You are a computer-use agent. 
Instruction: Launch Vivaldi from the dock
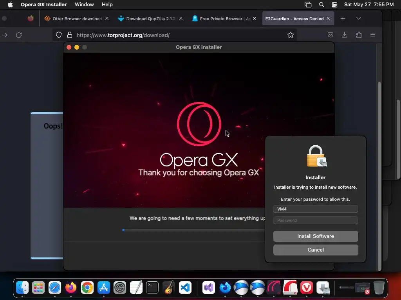pyautogui.click(x=306, y=287)
